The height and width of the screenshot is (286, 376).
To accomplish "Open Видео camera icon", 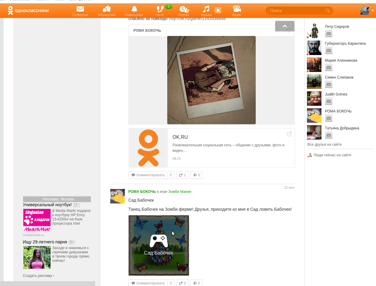I will coord(237,11).
